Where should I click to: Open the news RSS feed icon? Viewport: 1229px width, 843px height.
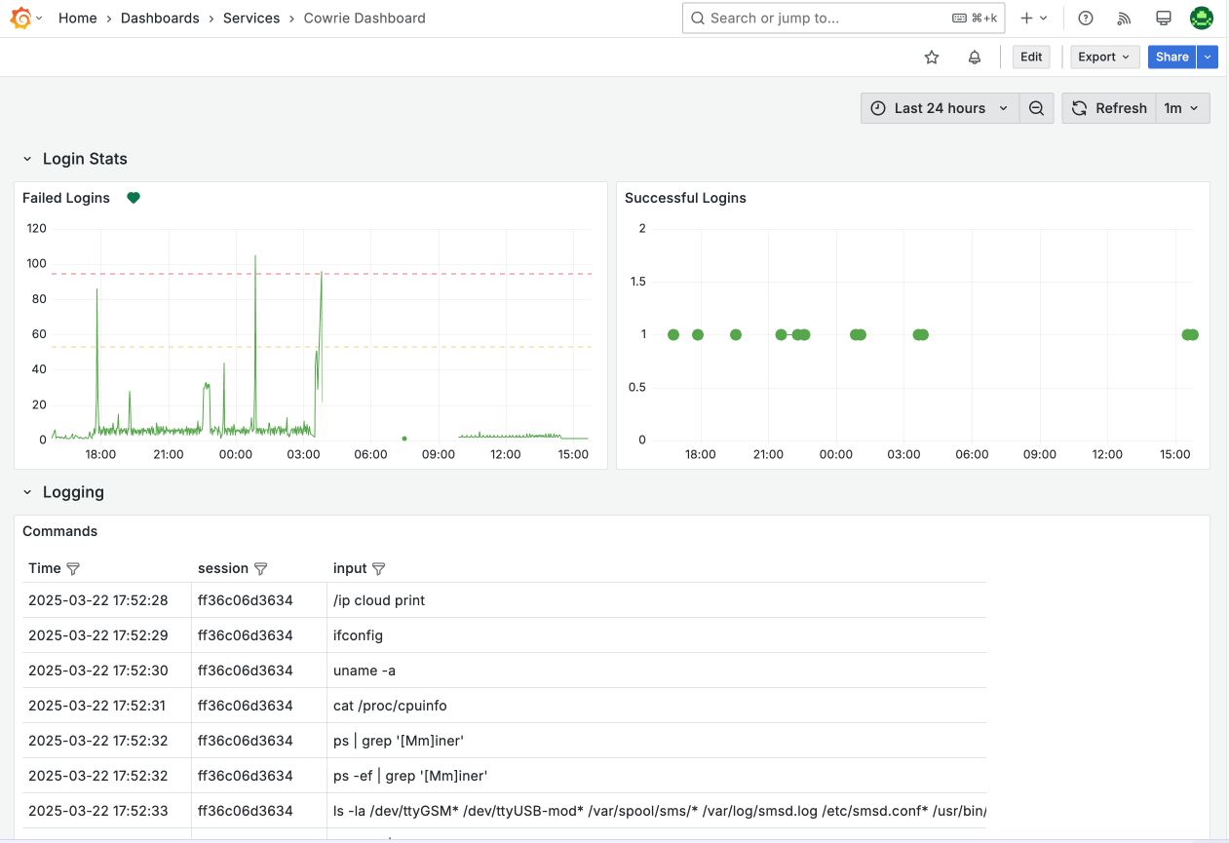point(1124,19)
